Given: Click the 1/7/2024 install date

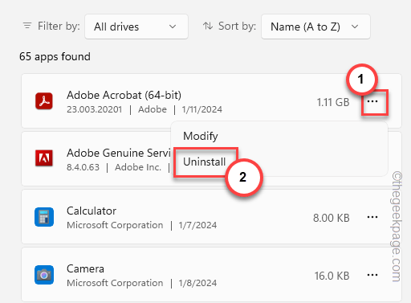Looking at the screenshot, I should pyautogui.click(x=197, y=225).
